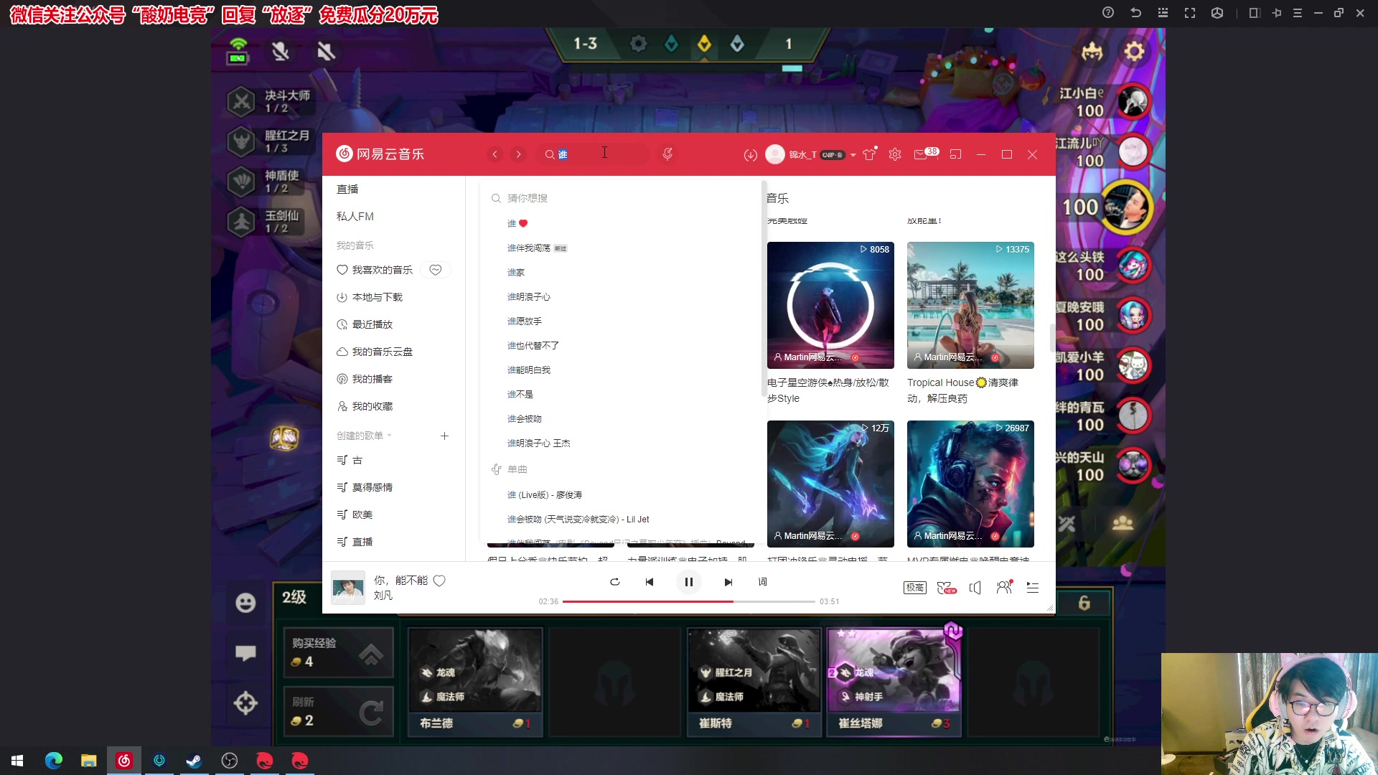Open 我的收藏 in the sidebar
This screenshot has height=775, width=1378.
pyautogui.click(x=365, y=406)
